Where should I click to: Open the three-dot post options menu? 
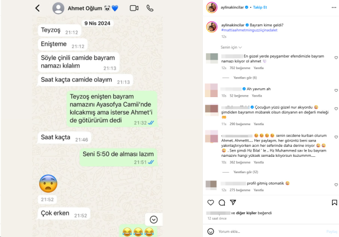tap(334, 7)
